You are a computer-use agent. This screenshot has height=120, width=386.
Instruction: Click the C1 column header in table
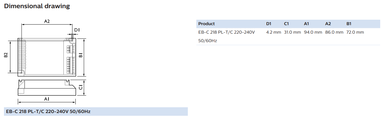tap(286, 24)
